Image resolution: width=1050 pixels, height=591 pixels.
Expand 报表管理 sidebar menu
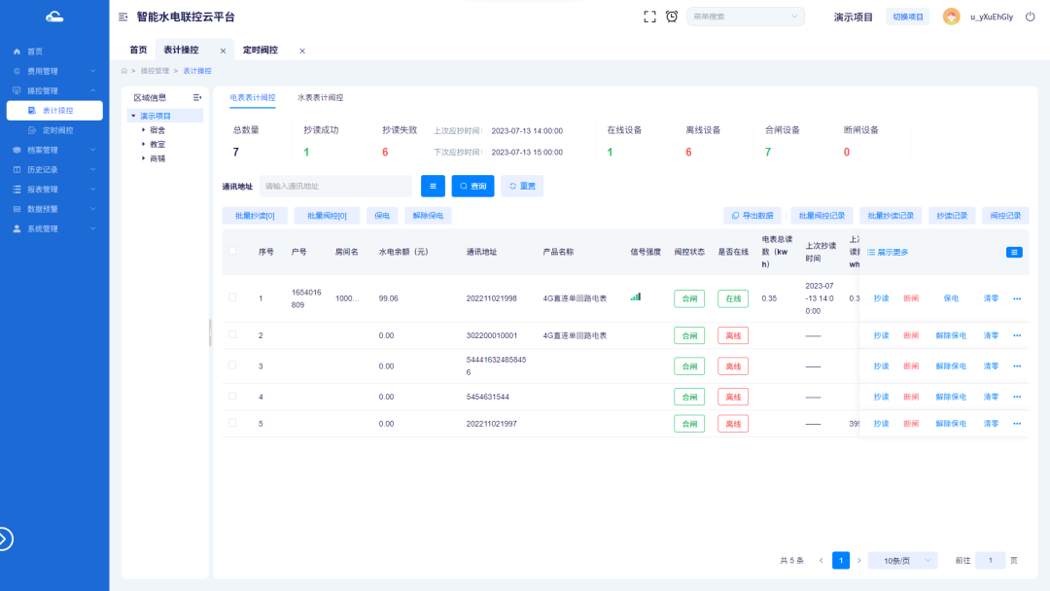(54, 190)
